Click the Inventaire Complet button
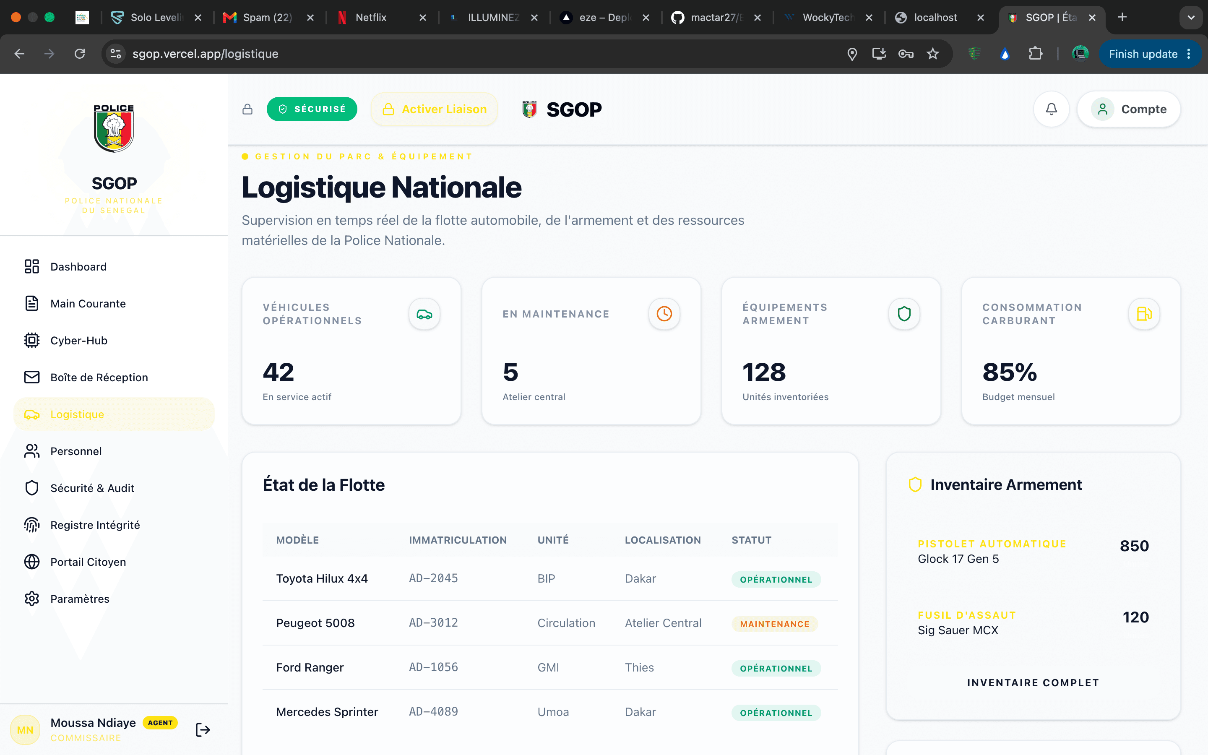Viewport: 1208px width, 755px height. tap(1033, 682)
